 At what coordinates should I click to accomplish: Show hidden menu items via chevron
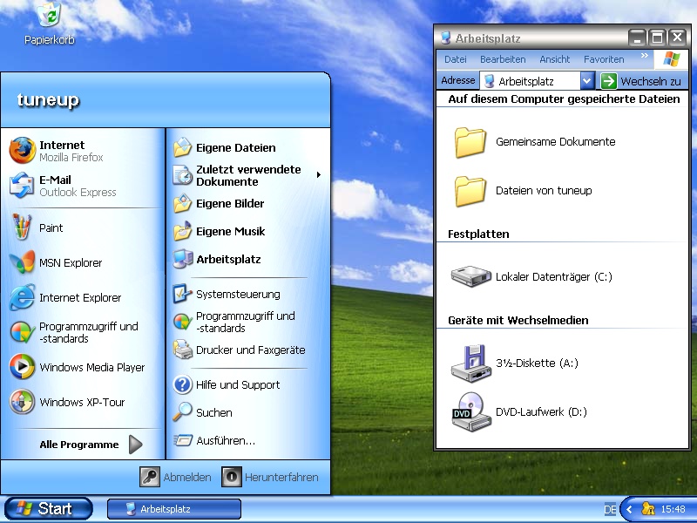point(645,56)
